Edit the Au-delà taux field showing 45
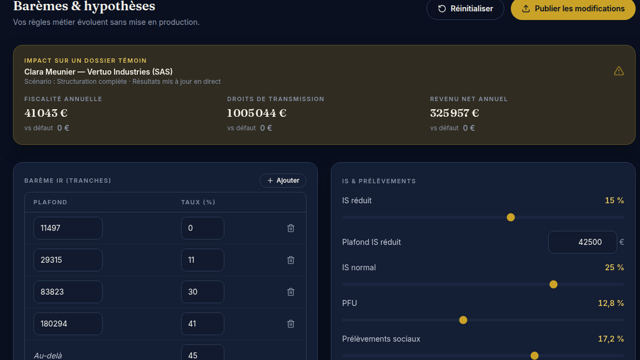This screenshot has width=640, height=360. (x=203, y=352)
